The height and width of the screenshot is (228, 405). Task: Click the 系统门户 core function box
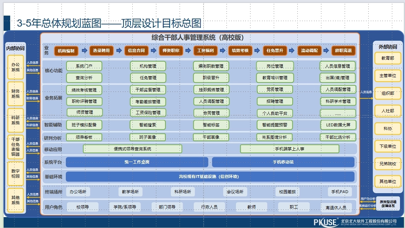click(84, 66)
